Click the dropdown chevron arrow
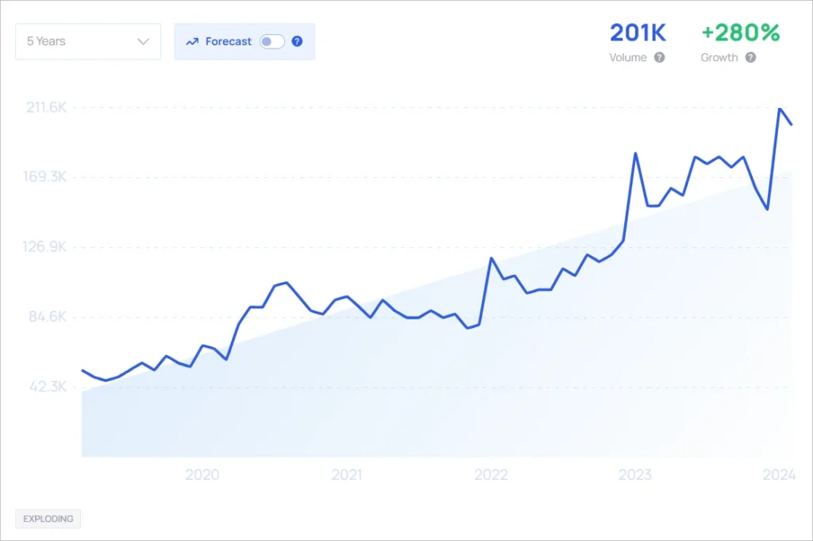This screenshot has height=541, width=813. point(143,41)
